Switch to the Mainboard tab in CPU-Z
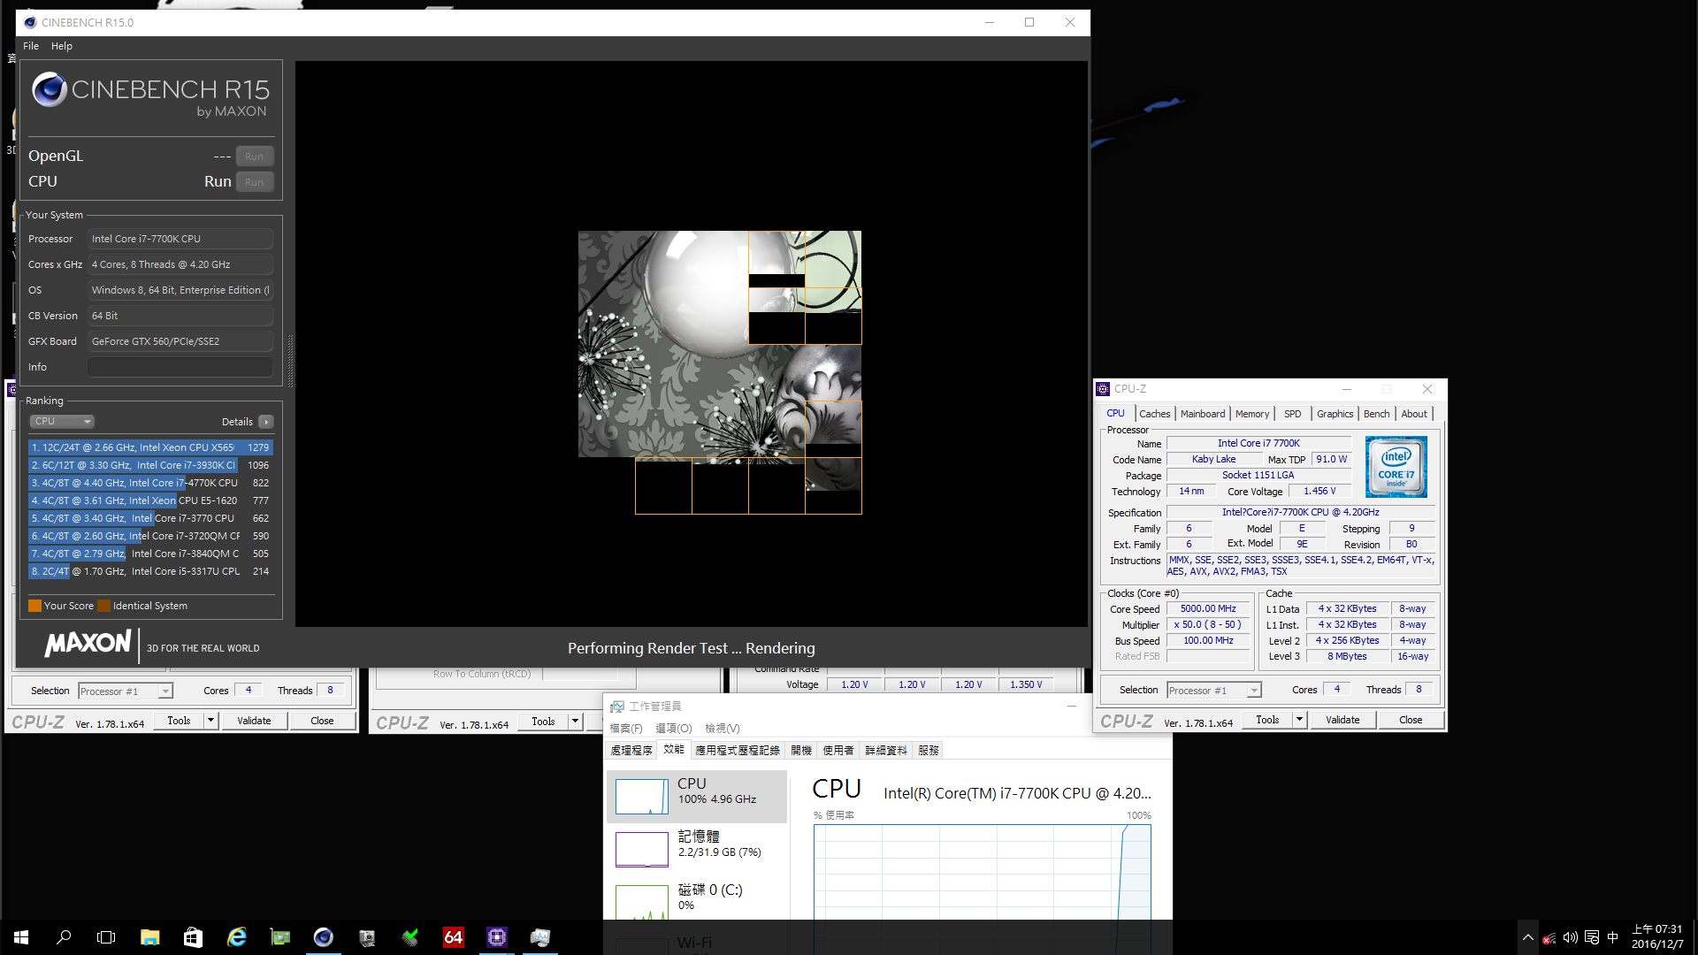The width and height of the screenshot is (1698, 955). pyautogui.click(x=1203, y=414)
